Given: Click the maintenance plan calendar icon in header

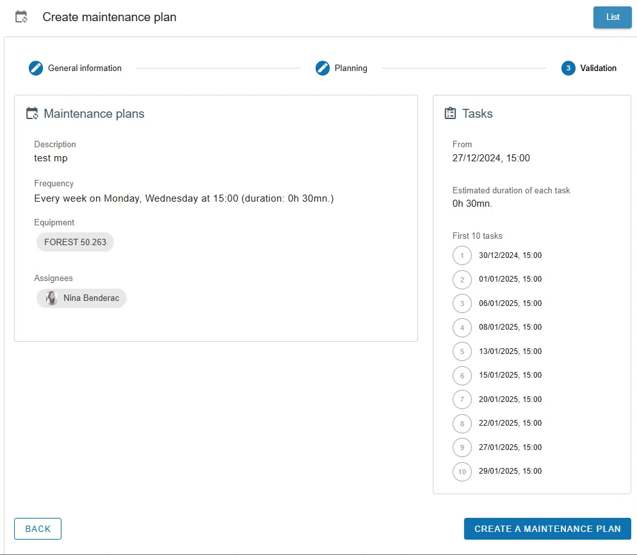Looking at the screenshot, I should [21, 17].
